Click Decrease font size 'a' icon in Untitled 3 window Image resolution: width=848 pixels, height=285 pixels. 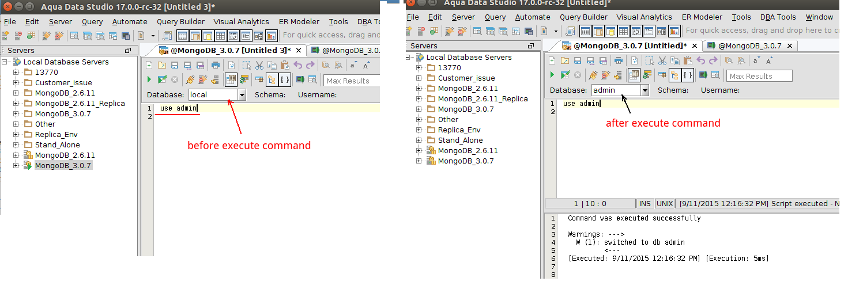coord(353,65)
